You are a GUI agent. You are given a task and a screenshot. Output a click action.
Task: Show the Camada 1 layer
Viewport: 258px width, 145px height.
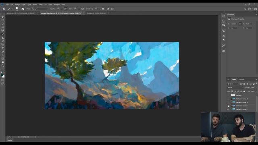point(228,95)
